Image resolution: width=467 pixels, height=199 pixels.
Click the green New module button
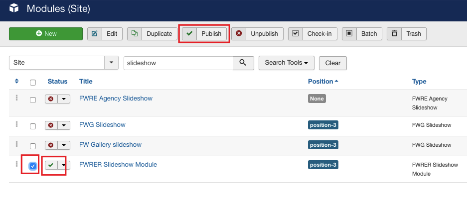point(46,34)
